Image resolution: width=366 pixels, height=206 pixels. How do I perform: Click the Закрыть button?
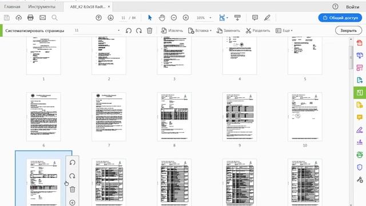click(348, 30)
